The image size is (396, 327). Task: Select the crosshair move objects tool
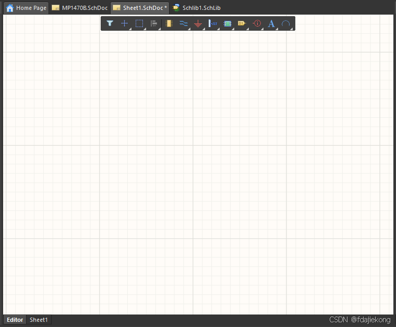pyautogui.click(x=124, y=23)
